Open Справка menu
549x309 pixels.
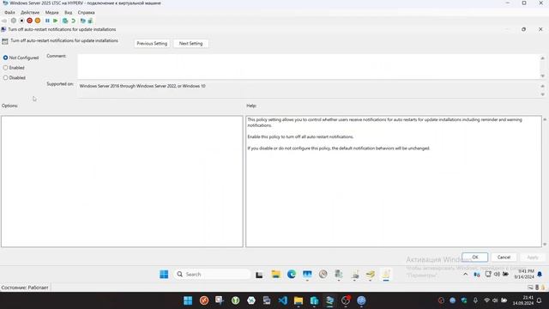pos(86,12)
